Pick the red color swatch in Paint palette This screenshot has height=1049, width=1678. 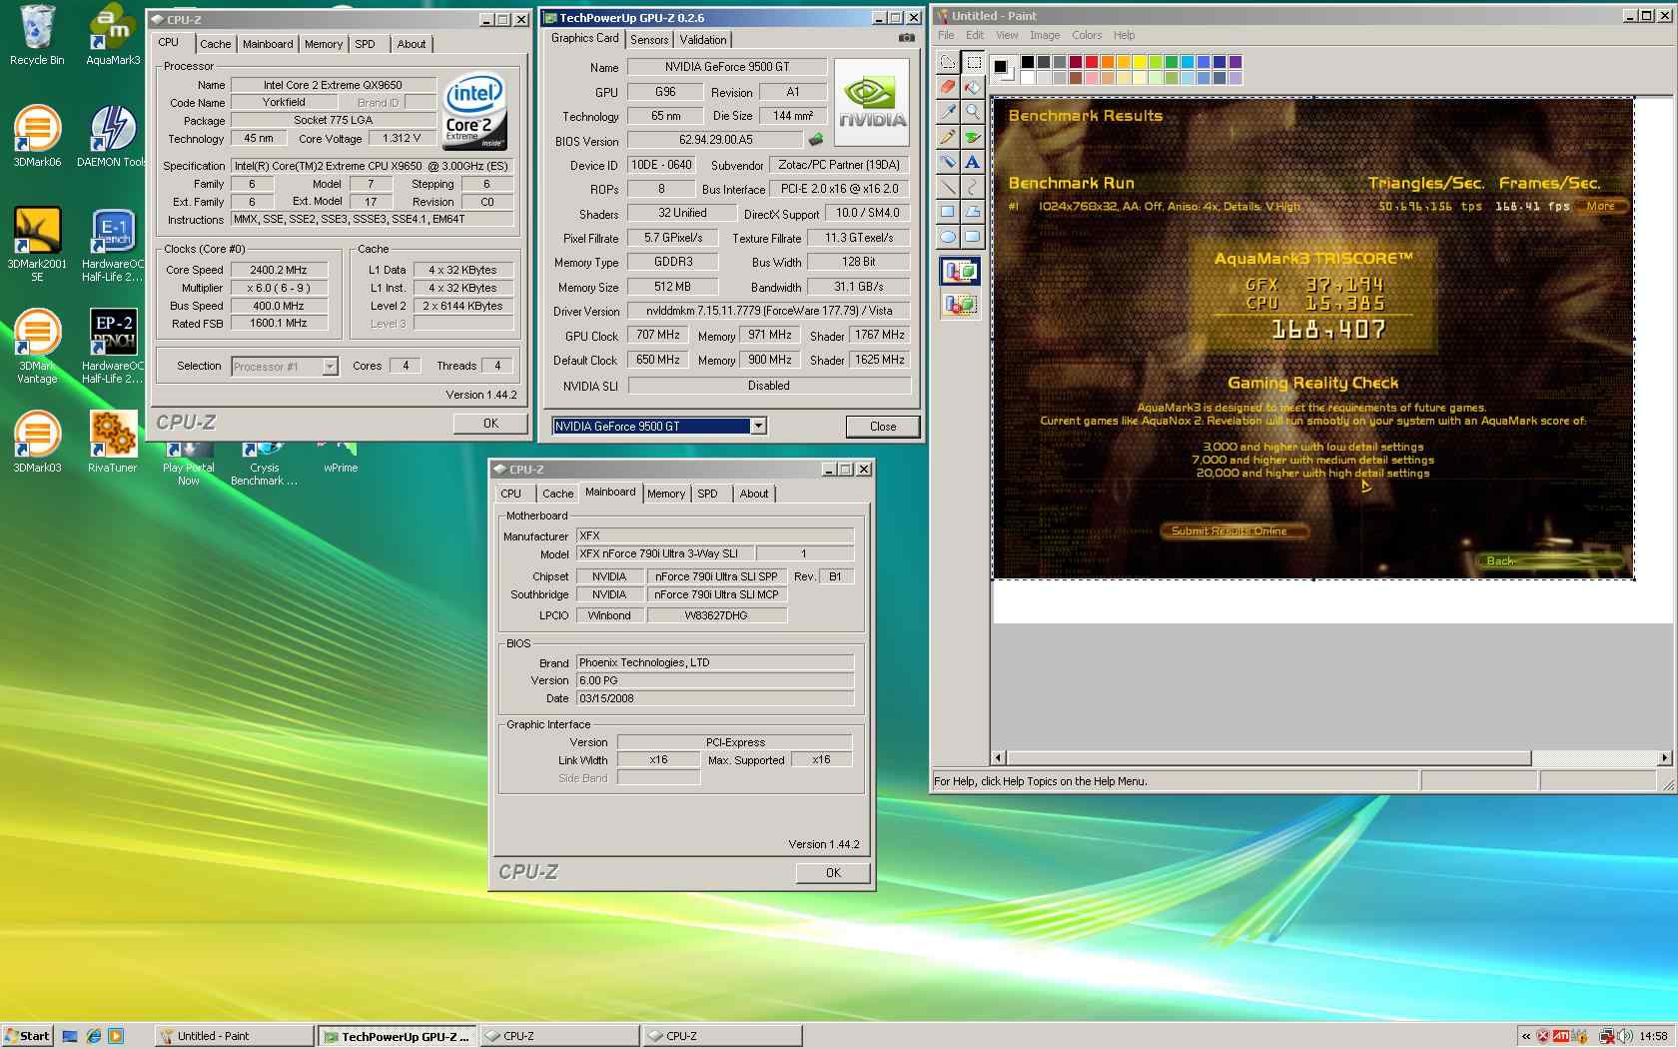tap(1091, 62)
